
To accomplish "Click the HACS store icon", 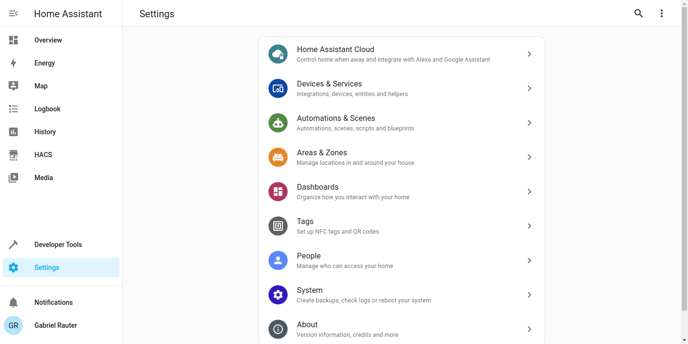I will (13, 155).
